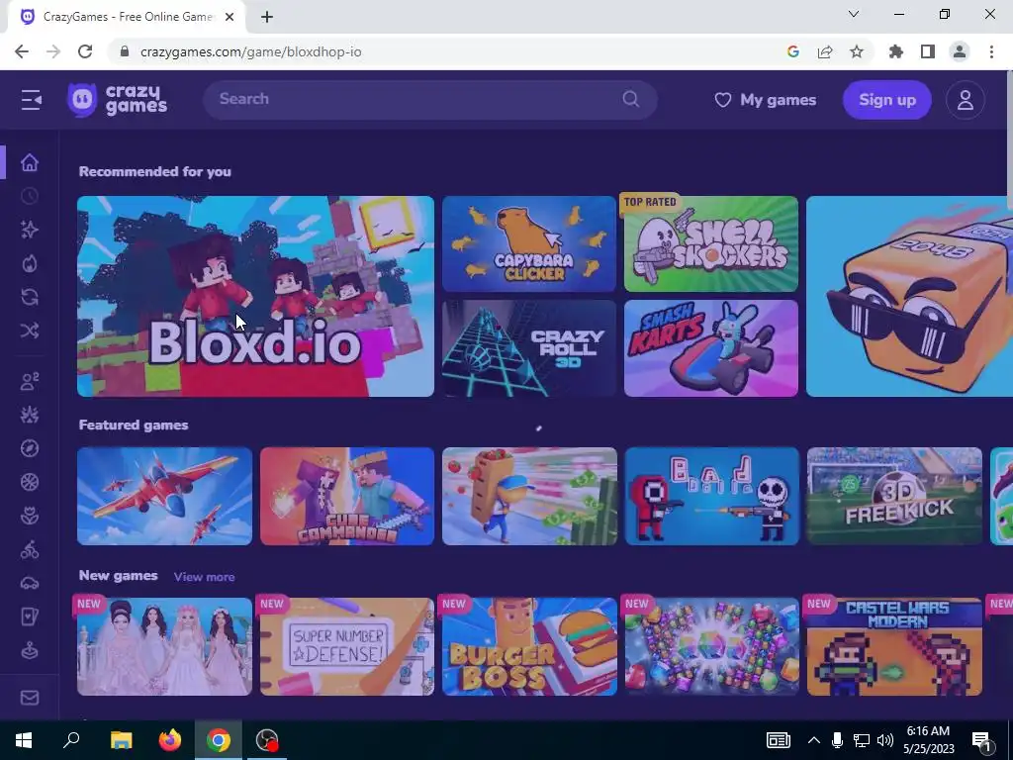Viewport: 1013px width, 760px height.
Task: Open the Shell Shockers thumbnail
Action: 710,243
